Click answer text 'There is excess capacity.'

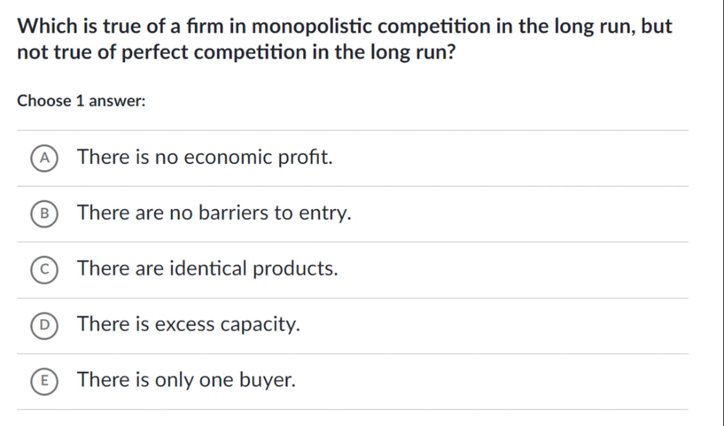(x=188, y=324)
